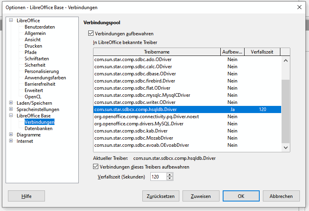Click the Abbrechen button
Screen dimensions: 309x211
(281, 196)
